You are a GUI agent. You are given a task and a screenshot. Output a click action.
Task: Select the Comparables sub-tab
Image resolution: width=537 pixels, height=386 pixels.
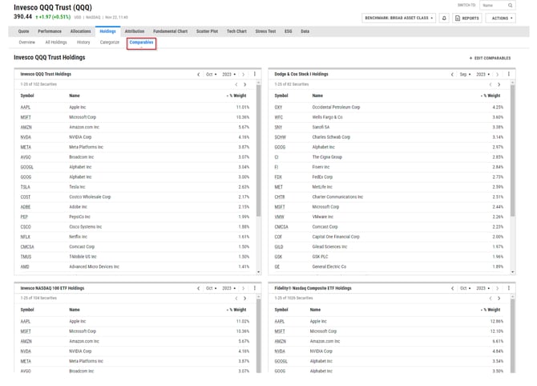(x=141, y=43)
